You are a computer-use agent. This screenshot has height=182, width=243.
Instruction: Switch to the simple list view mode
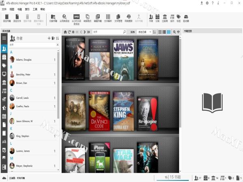pyautogui.click(x=160, y=32)
